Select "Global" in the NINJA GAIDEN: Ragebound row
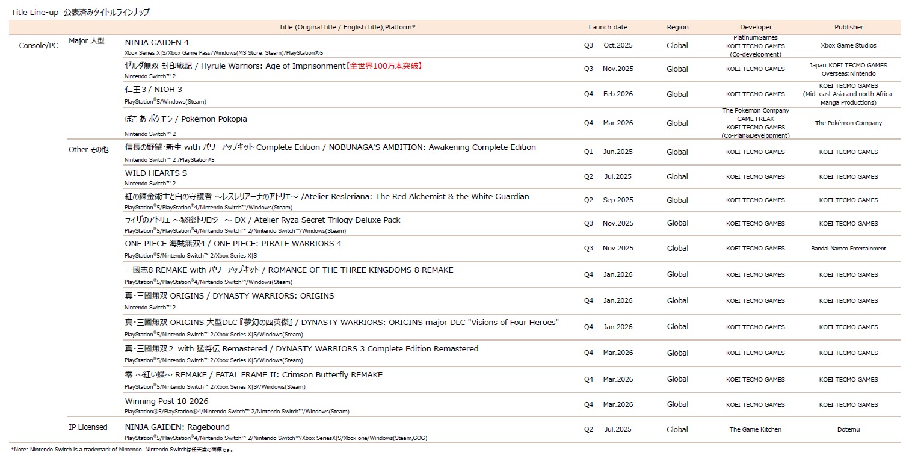909x461 pixels. point(677,430)
